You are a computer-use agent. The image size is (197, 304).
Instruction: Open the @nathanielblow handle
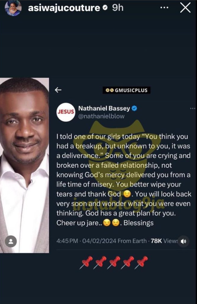coord(101,116)
